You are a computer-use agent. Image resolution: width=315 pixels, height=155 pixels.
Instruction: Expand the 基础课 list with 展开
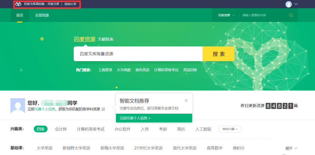click(x=291, y=148)
